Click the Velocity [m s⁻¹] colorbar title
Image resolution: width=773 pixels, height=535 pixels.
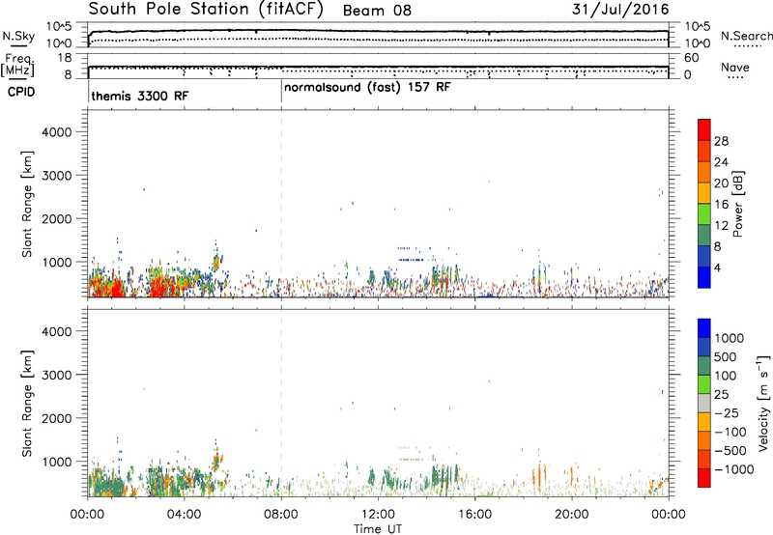click(763, 403)
